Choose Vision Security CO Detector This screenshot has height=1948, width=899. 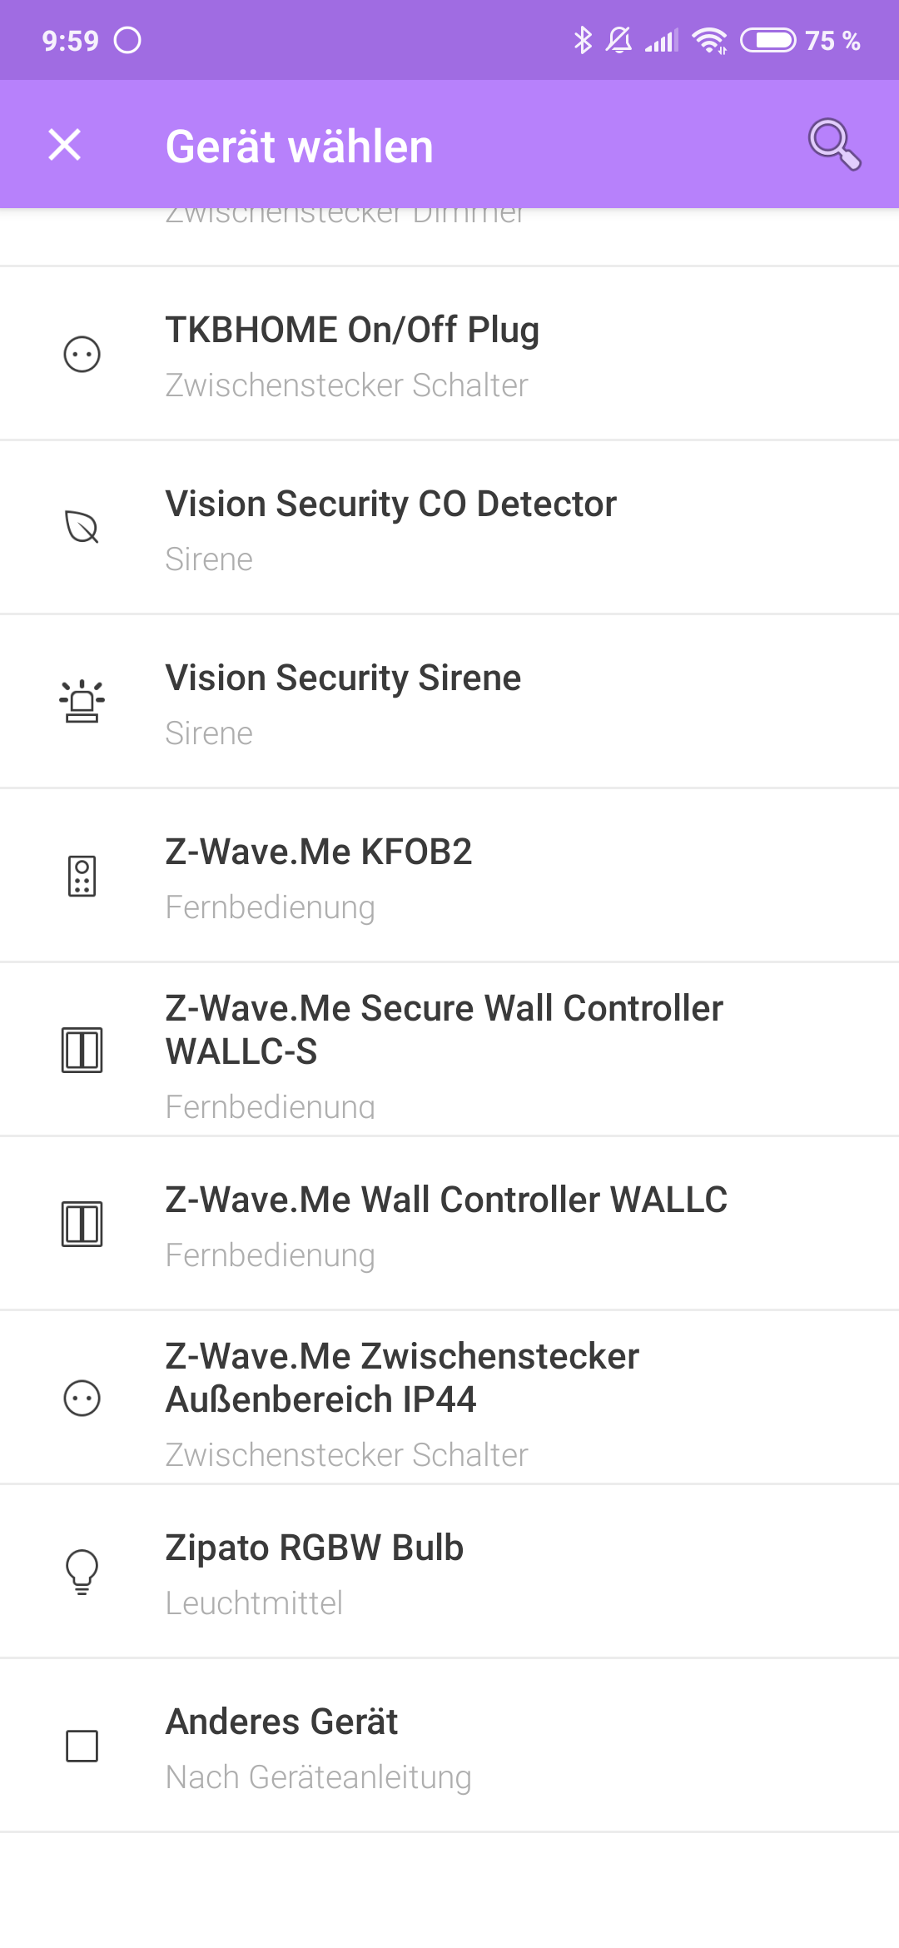pos(449,529)
